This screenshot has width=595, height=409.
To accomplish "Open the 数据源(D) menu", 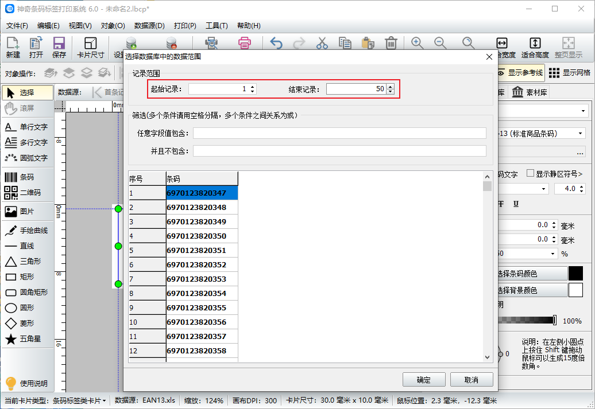I will (x=149, y=26).
